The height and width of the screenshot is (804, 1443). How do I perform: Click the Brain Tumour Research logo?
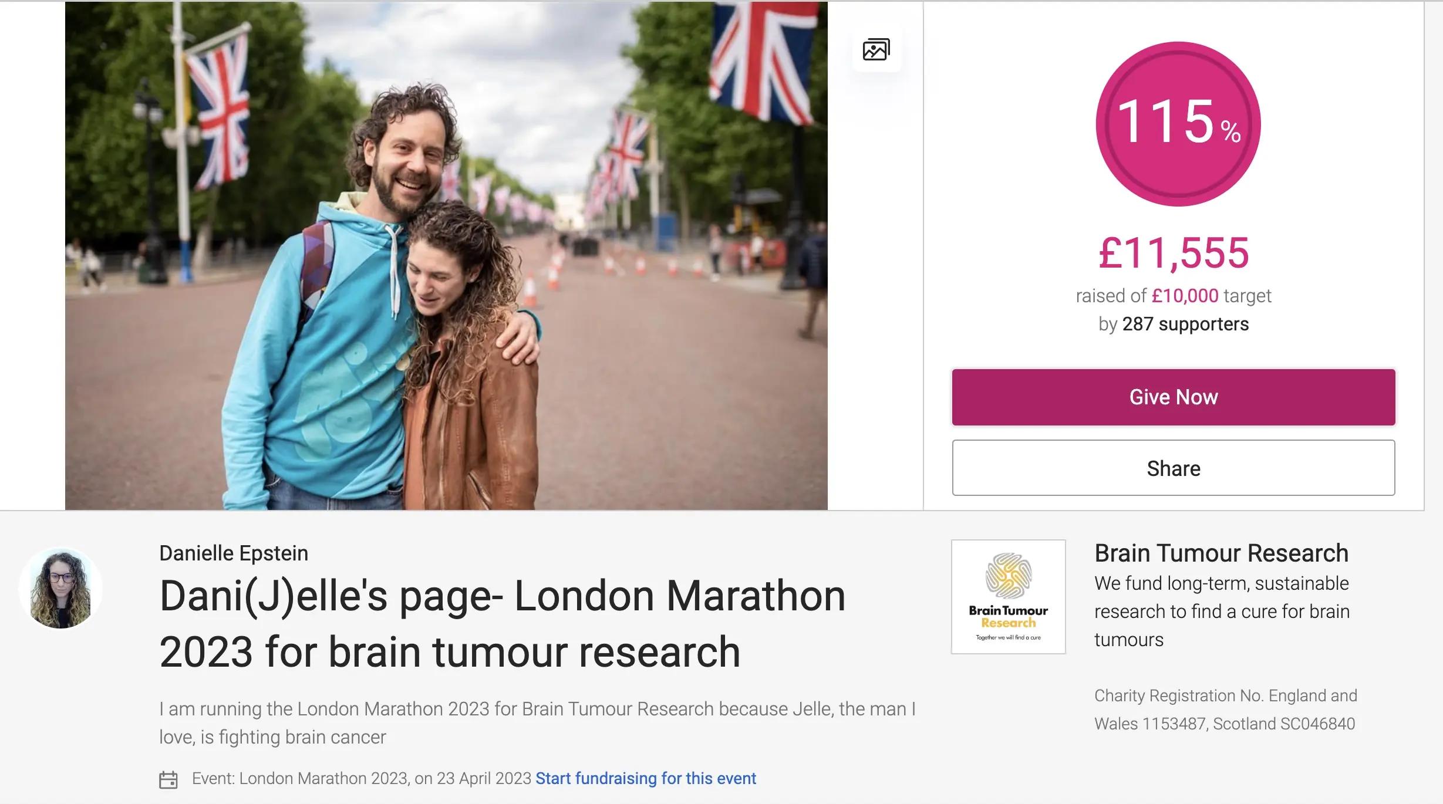click(x=1008, y=596)
